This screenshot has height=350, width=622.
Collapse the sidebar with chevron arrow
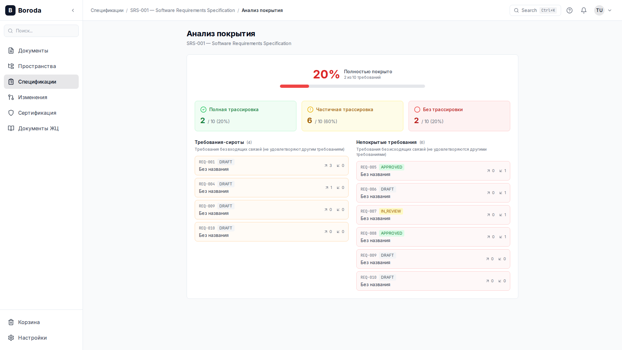pos(73,10)
